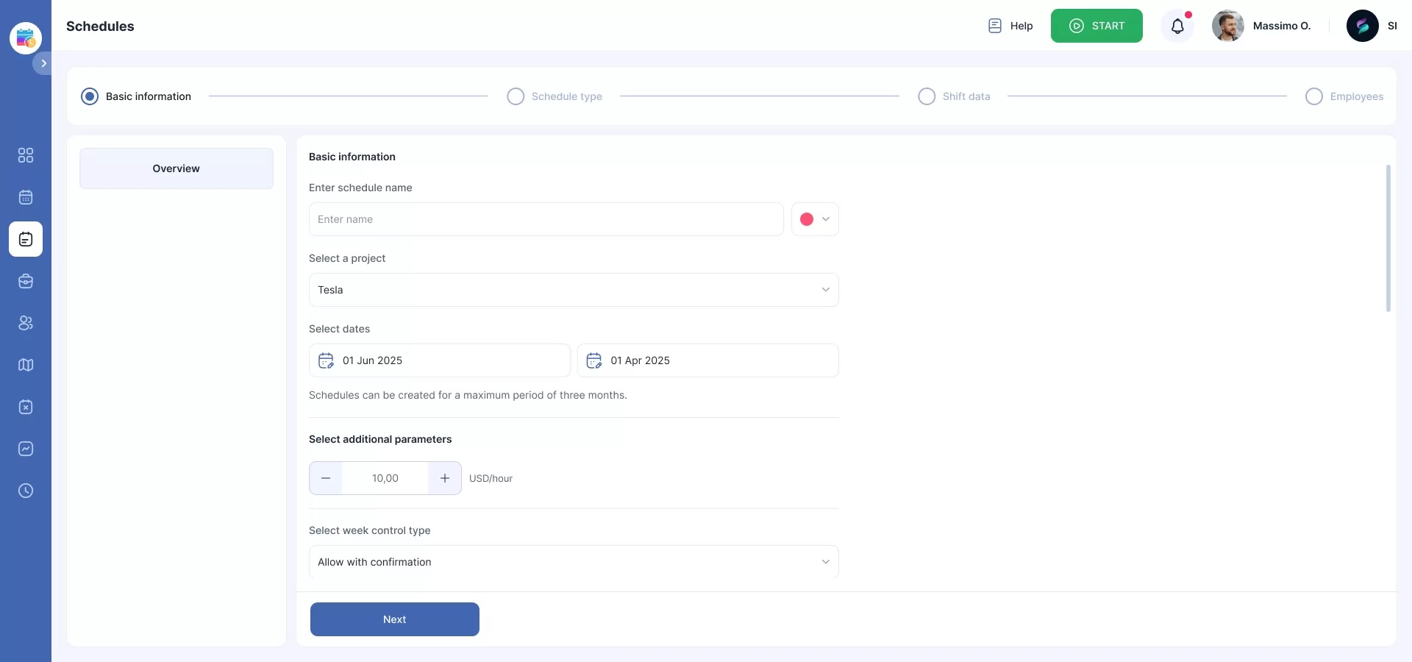The width and height of the screenshot is (1412, 662).
Task: Open the analytics chart icon in sidebar
Action: tap(26, 449)
